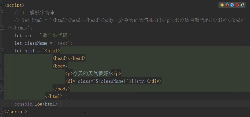The height and width of the screenshot is (117, 250).
Task: Click the 'str' variable in 'let str' declaration
Action: coord(28,35)
